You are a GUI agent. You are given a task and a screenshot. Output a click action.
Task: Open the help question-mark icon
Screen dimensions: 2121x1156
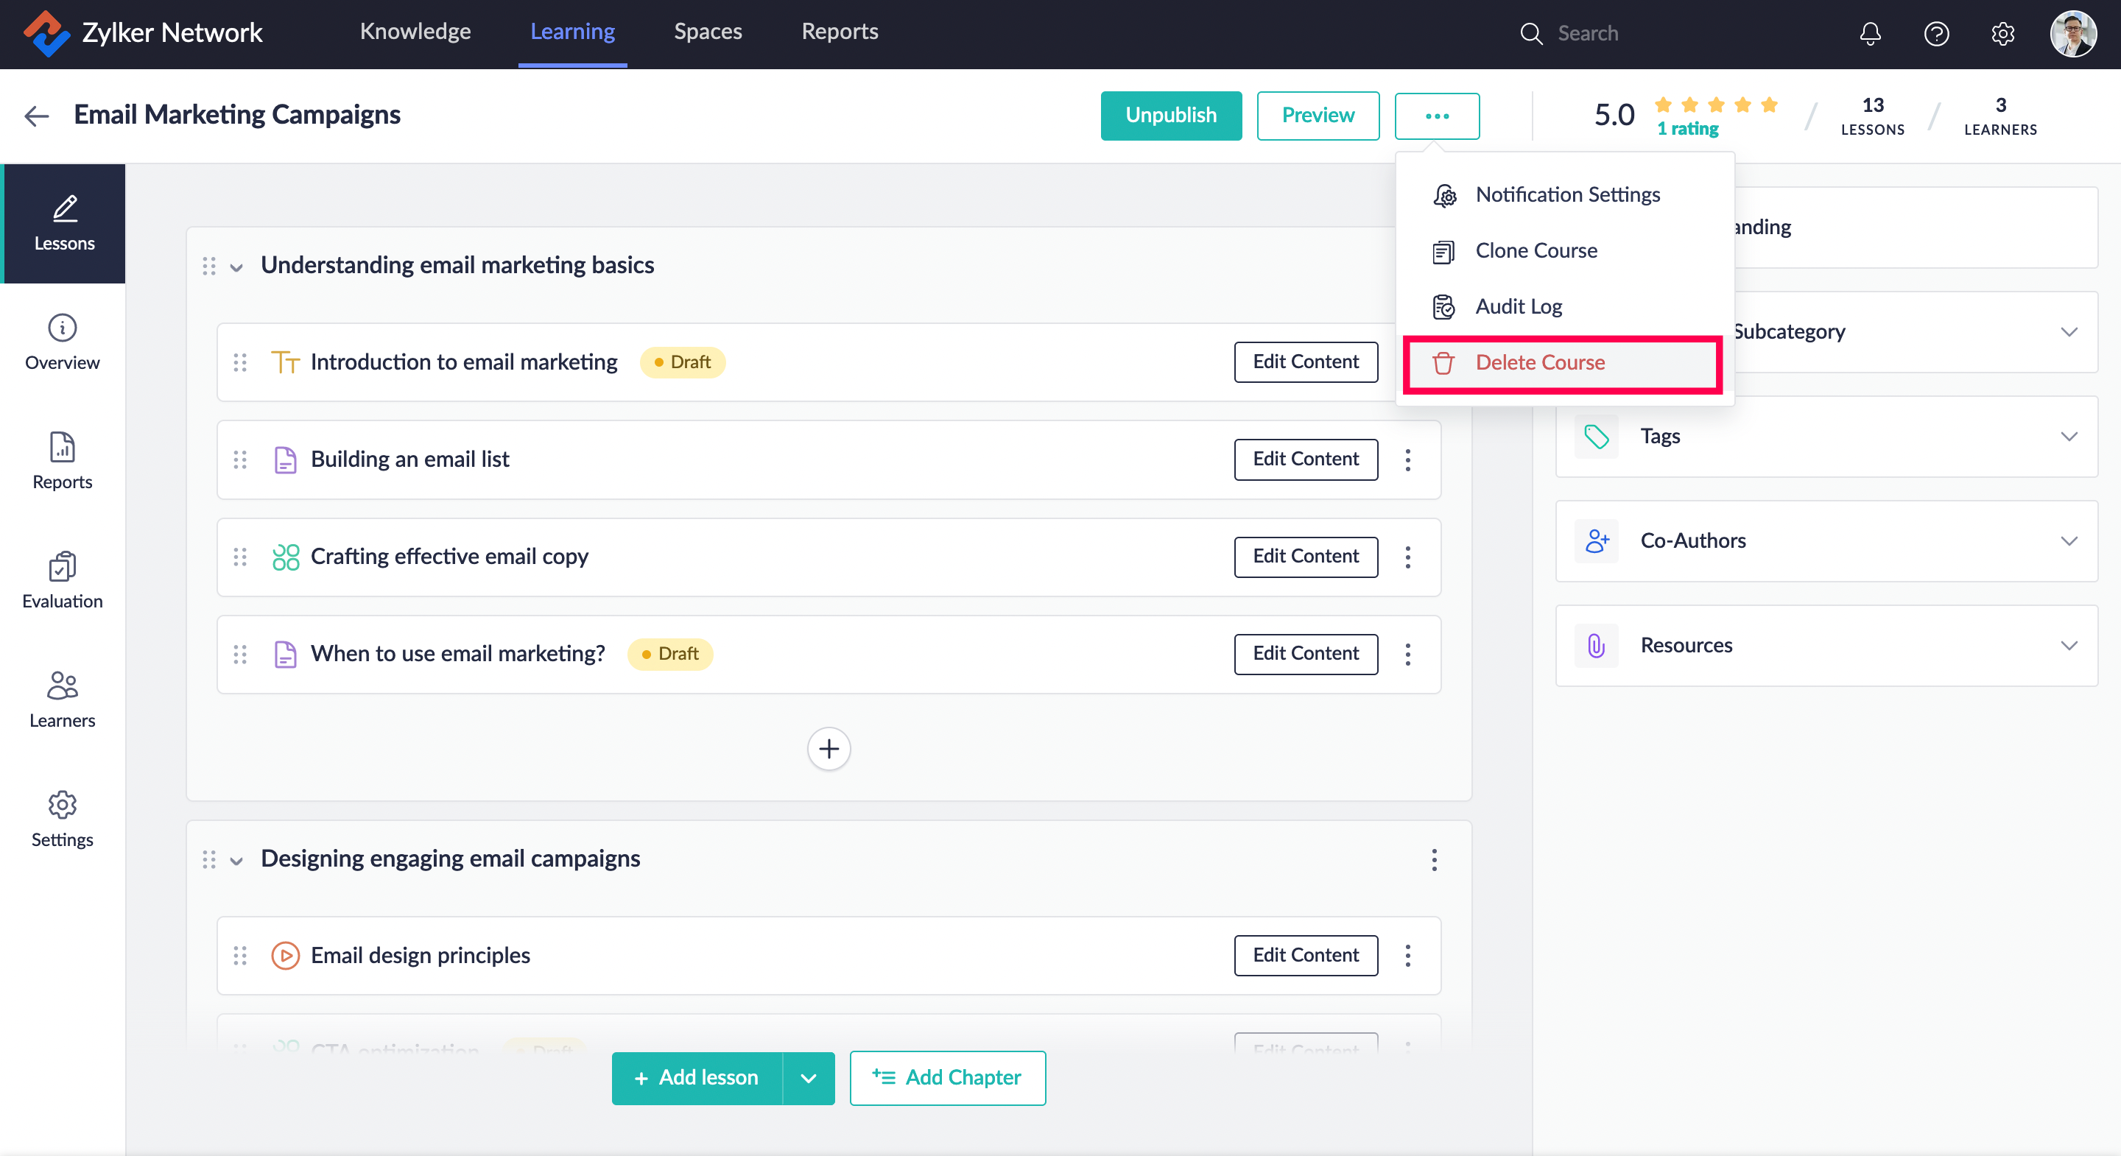[x=1935, y=34]
